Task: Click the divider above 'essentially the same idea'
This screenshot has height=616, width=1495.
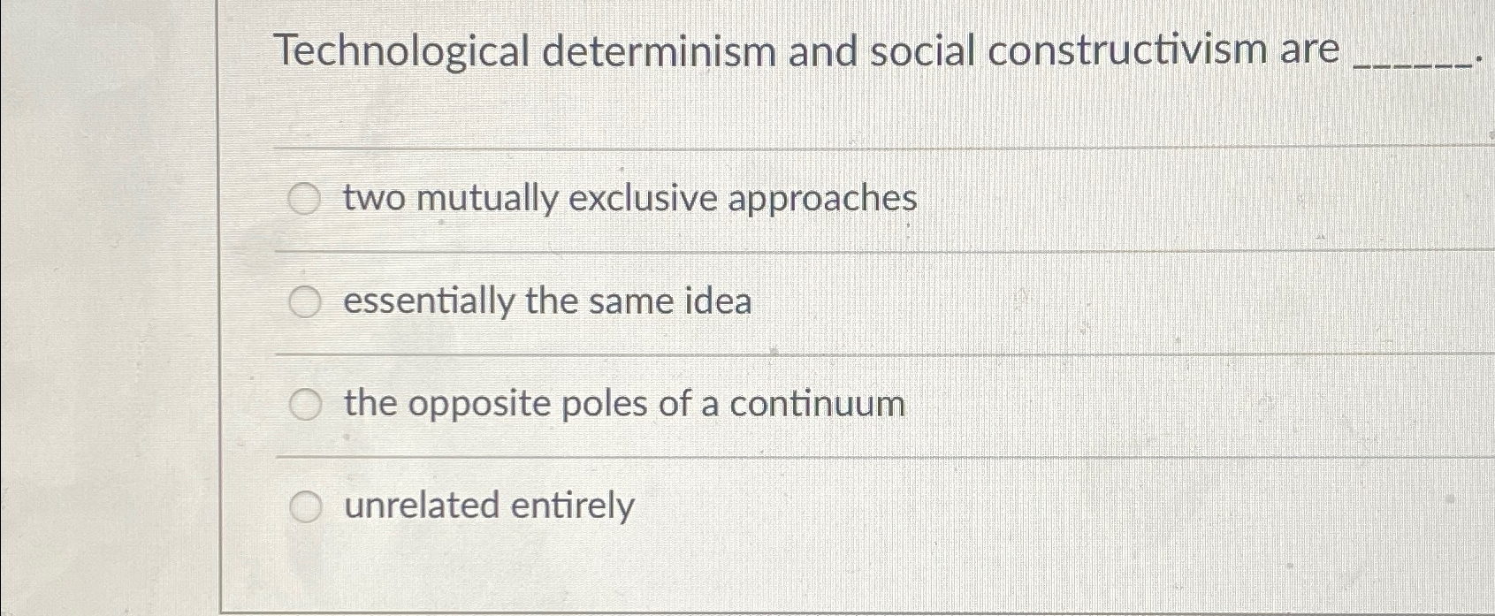Action: (796, 250)
